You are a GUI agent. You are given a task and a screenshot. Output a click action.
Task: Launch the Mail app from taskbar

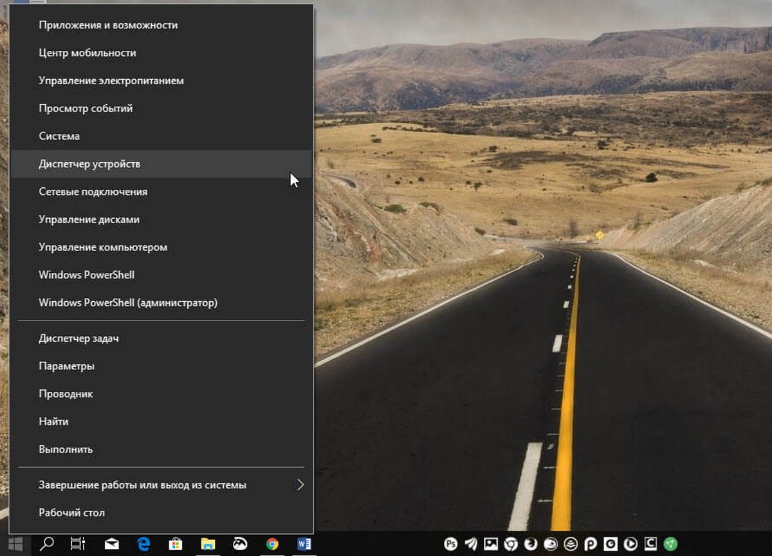pyautogui.click(x=111, y=544)
